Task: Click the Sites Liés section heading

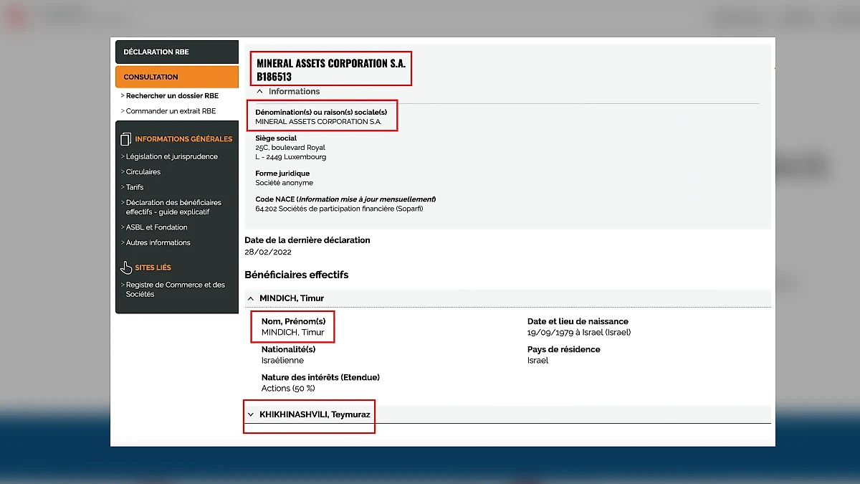Action: click(153, 267)
